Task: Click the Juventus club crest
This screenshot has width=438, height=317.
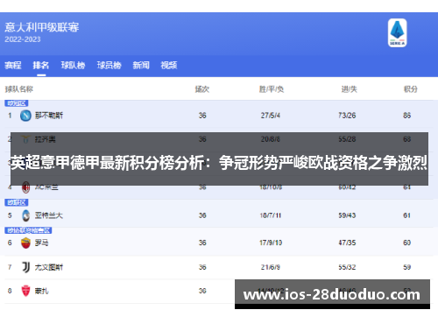Action: click(x=26, y=267)
